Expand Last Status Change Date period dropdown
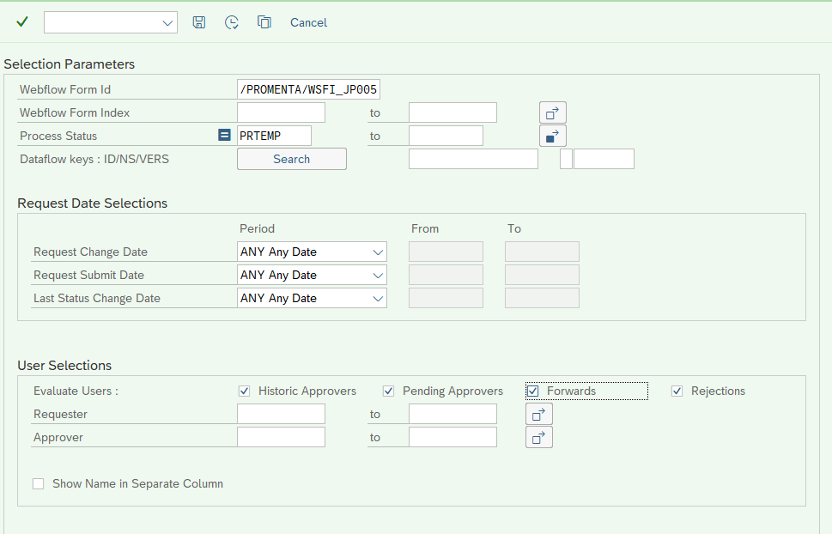 [x=378, y=299]
